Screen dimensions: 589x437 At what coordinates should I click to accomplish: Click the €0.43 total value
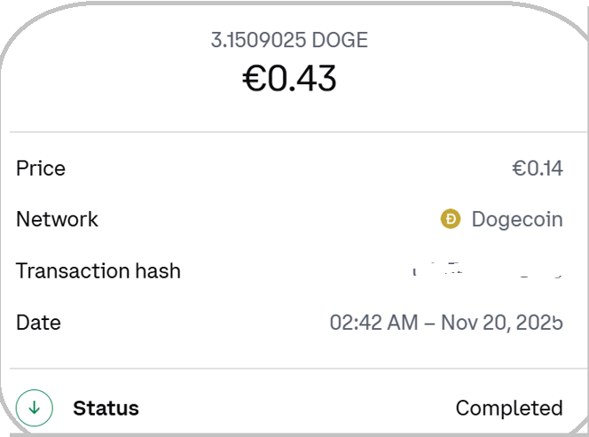pyautogui.click(x=289, y=79)
